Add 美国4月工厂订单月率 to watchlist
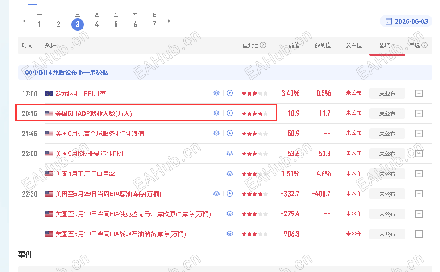The width and height of the screenshot is (440, 272). click(x=419, y=174)
